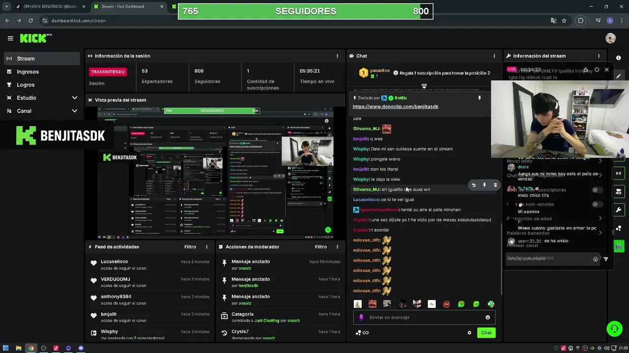The image size is (629, 353).
Task: Click the purple microphone icon in chat input
Action: [361, 317]
